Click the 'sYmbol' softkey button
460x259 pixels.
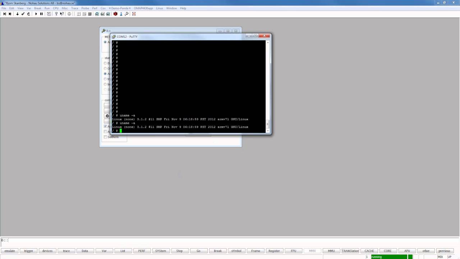click(x=236, y=251)
